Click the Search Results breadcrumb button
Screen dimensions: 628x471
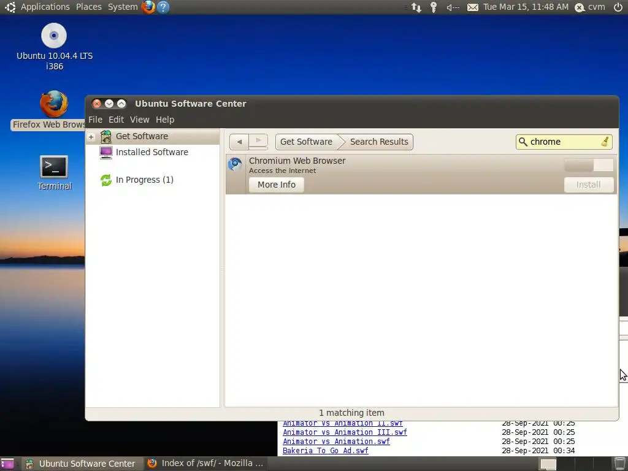click(x=379, y=142)
